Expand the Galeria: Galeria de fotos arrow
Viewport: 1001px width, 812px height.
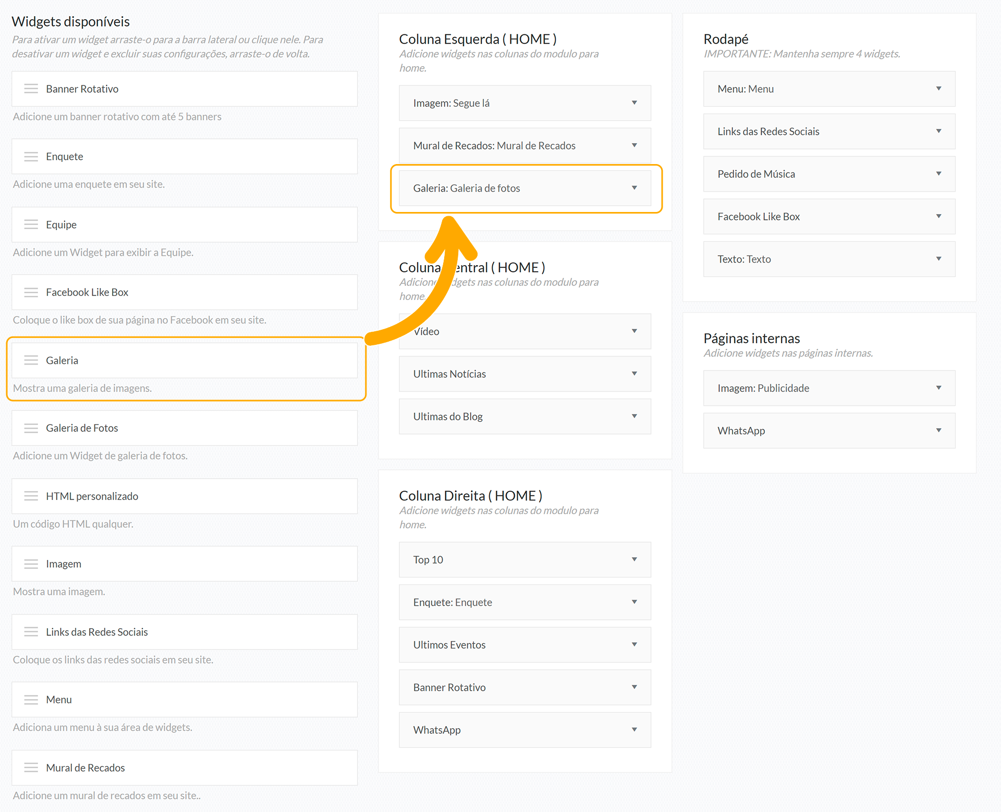click(634, 188)
